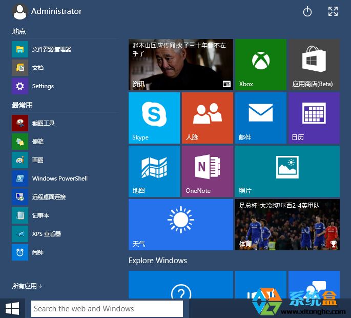
Task: Open 远程桌面连接 remote desktop
Action: coord(65,197)
